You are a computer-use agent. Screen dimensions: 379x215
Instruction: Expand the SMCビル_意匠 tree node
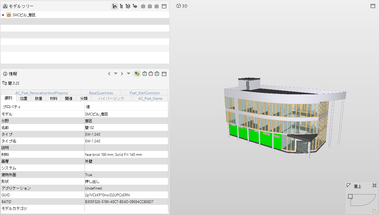pyautogui.click(x=3, y=15)
